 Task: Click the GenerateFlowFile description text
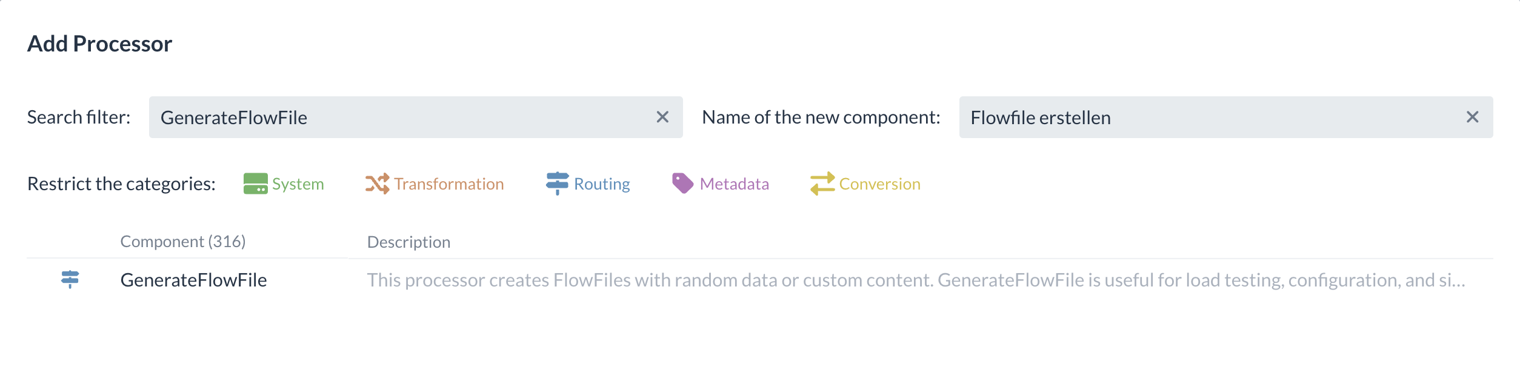pyautogui.click(x=915, y=280)
